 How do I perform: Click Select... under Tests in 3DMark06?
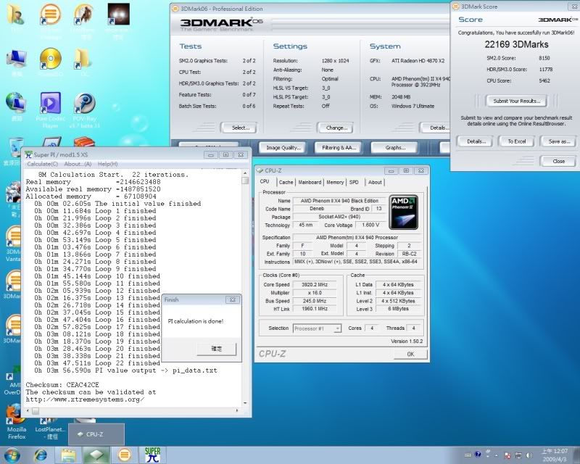click(x=239, y=128)
